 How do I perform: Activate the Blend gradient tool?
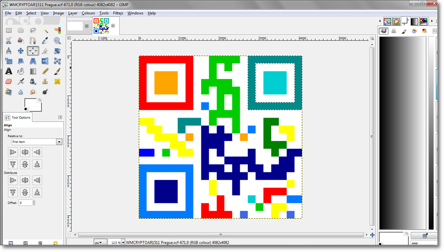tap(33, 71)
